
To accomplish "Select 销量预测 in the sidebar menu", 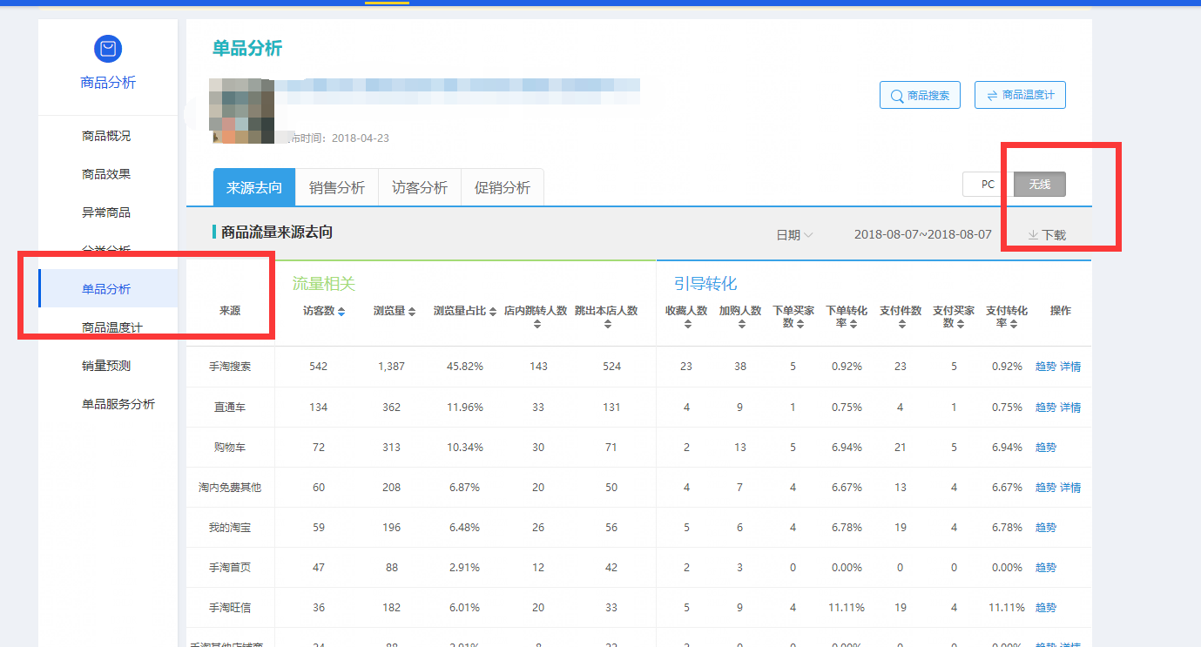I will click(x=107, y=365).
